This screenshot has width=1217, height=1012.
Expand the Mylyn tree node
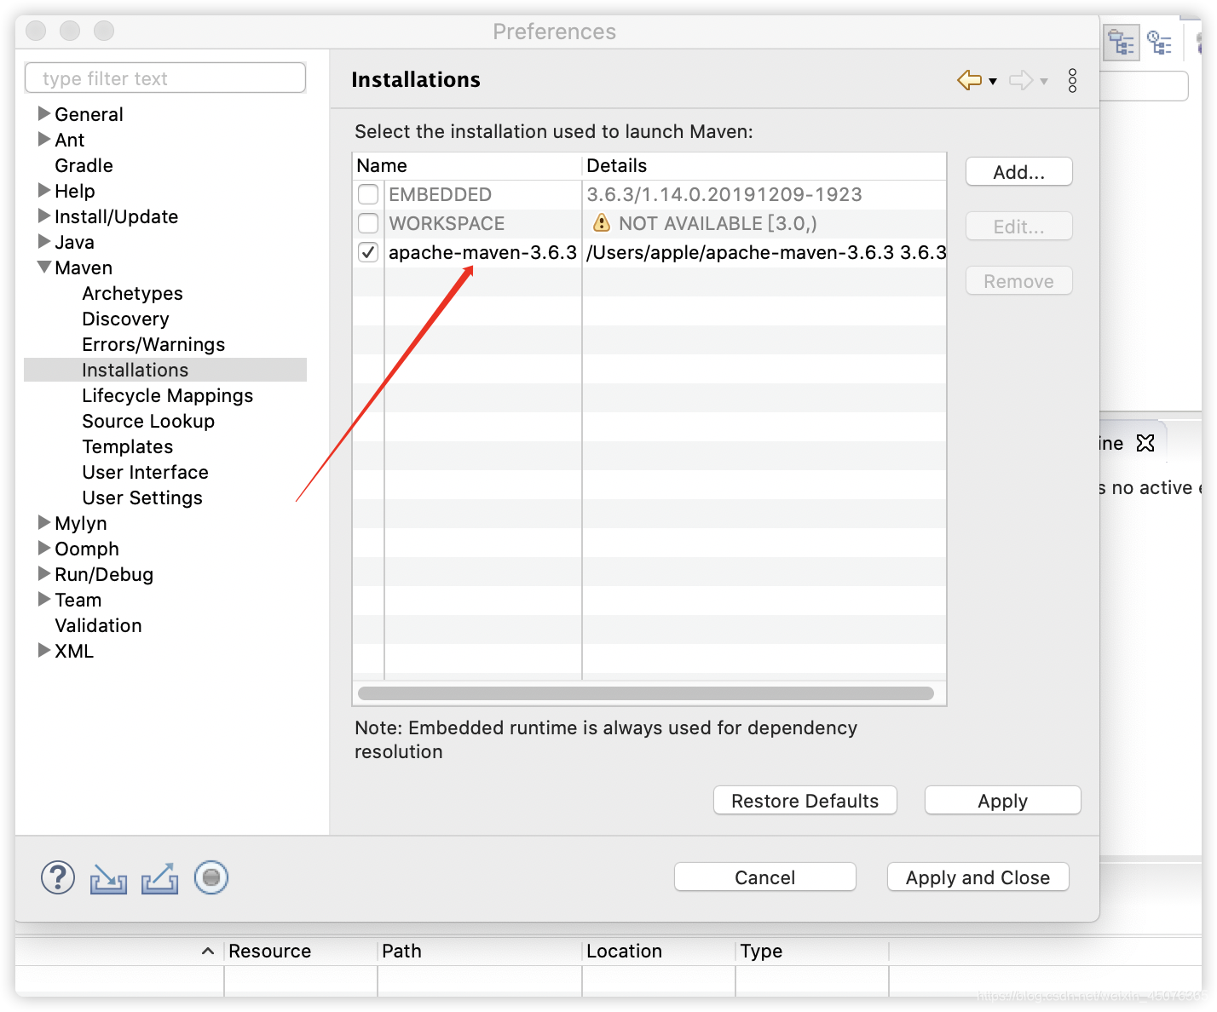44,522
